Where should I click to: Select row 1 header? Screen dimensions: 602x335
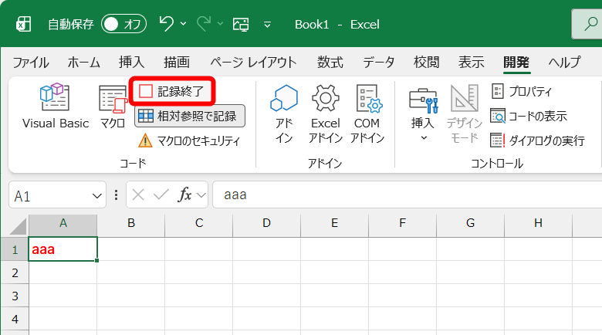click(x=15, y=250)
